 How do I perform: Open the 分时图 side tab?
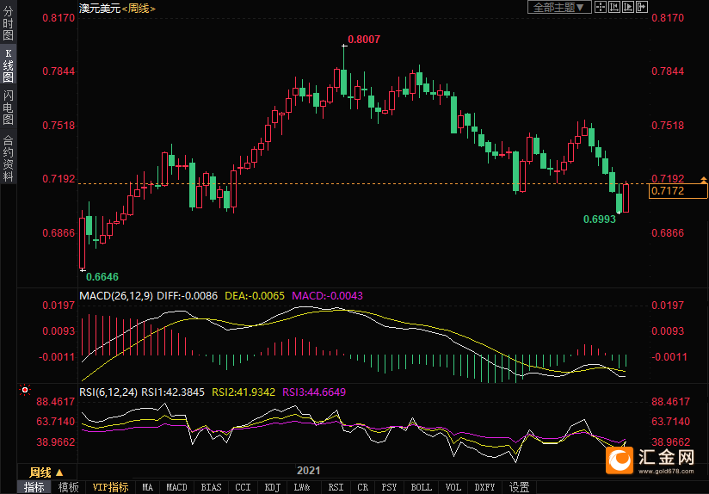tap(8, 23)
